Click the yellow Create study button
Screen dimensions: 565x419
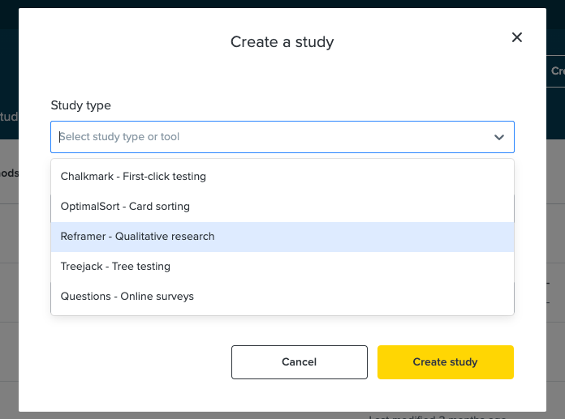pyautogui.click(x=446, y=362)
